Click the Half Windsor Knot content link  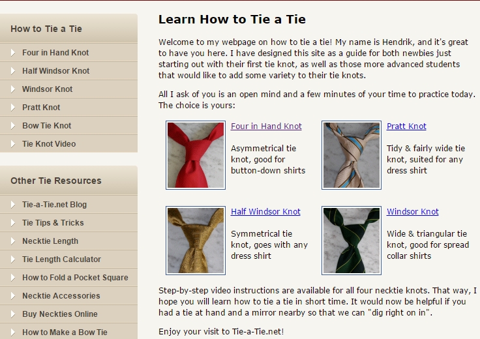[265, 211]
